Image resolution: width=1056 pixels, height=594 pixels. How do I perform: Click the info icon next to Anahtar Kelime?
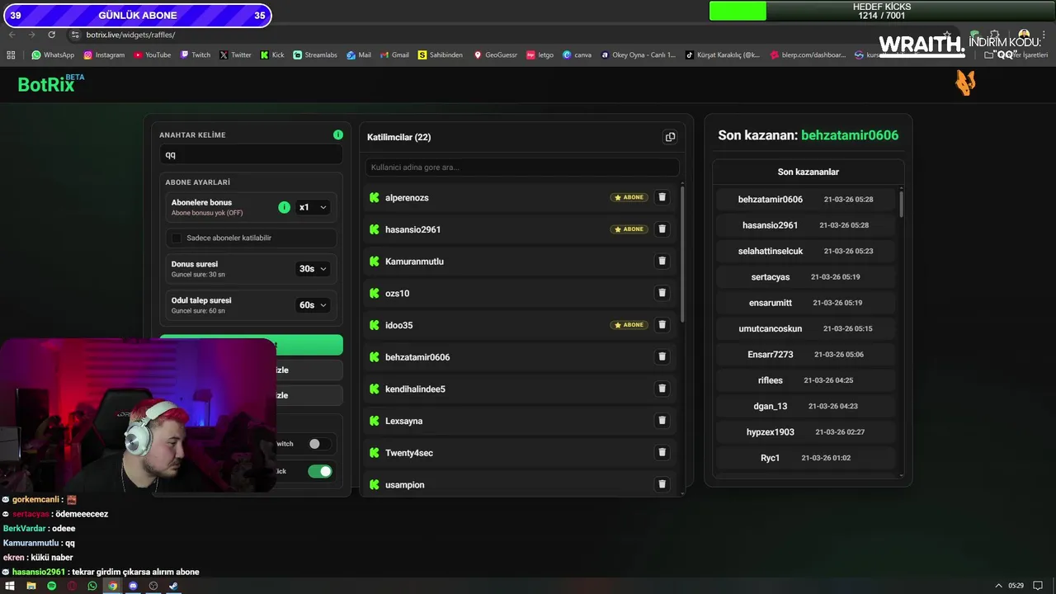tap(338, 134)
